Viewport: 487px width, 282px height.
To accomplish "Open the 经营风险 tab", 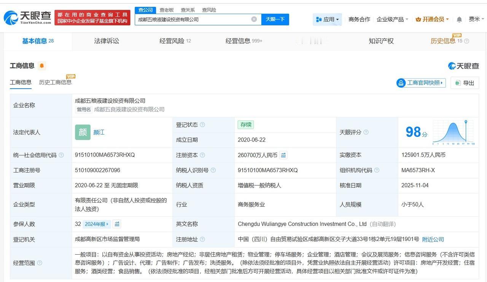I will point(175,41).
